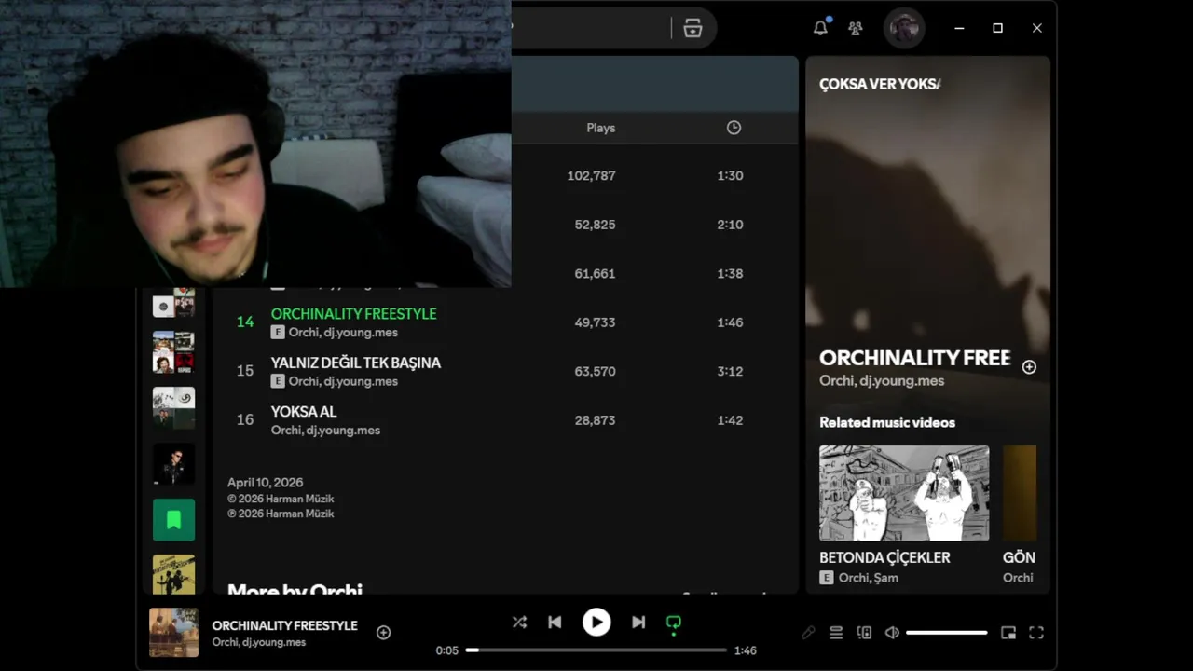The width and height of the screenshot is (1193, 671).
Task: Add ORCHINALITY FREE to library in Now Playing panel
Action: point(1029,367)
